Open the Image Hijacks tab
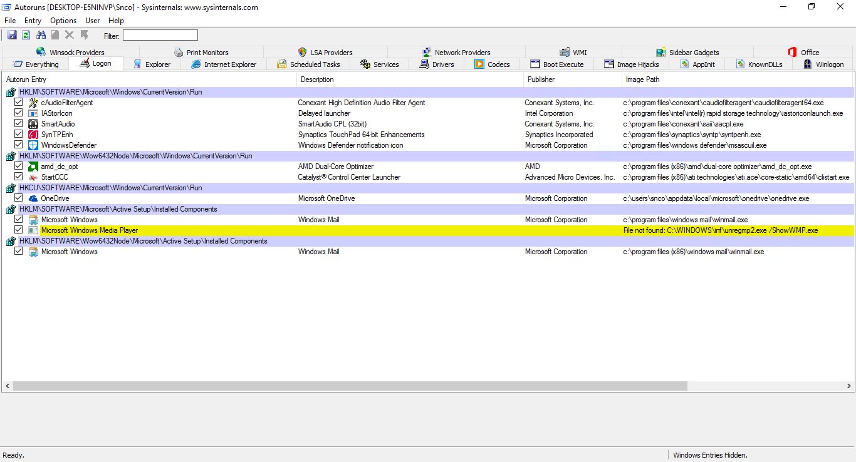Screen dimensions: 856x462 pos(632,64)
